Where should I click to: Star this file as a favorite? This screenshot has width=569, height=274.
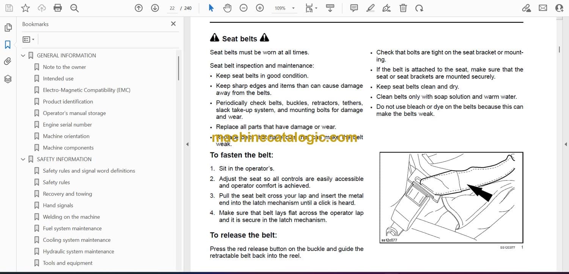point(25,8)
